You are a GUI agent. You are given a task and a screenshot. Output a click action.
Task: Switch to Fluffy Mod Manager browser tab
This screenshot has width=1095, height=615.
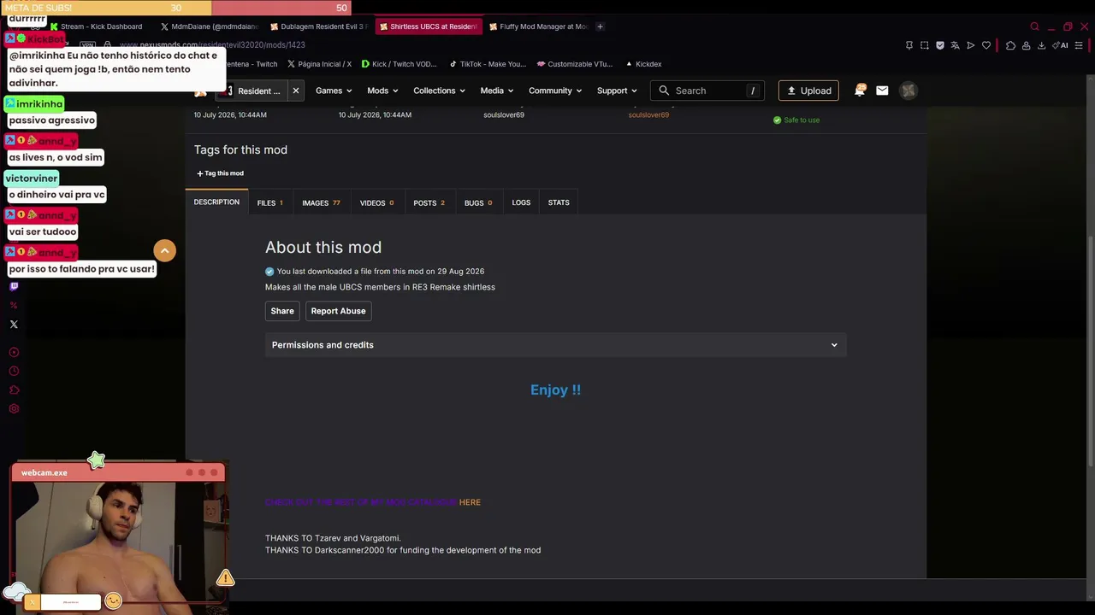pos(538,26)
